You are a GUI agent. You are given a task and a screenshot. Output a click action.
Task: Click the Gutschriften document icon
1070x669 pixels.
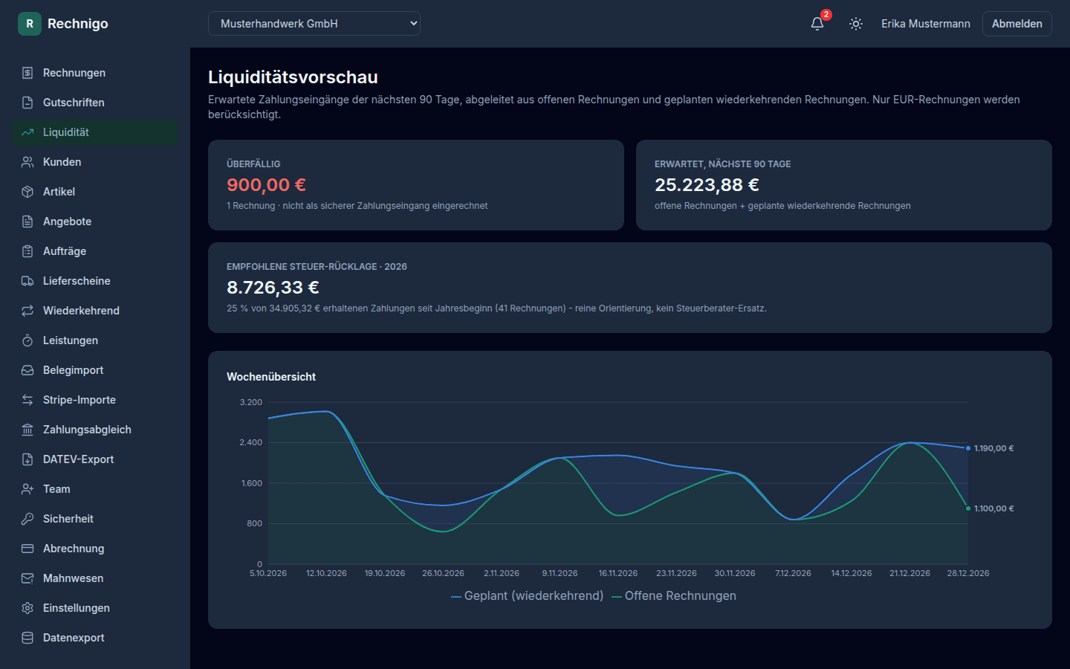click(x=27, y=103)
